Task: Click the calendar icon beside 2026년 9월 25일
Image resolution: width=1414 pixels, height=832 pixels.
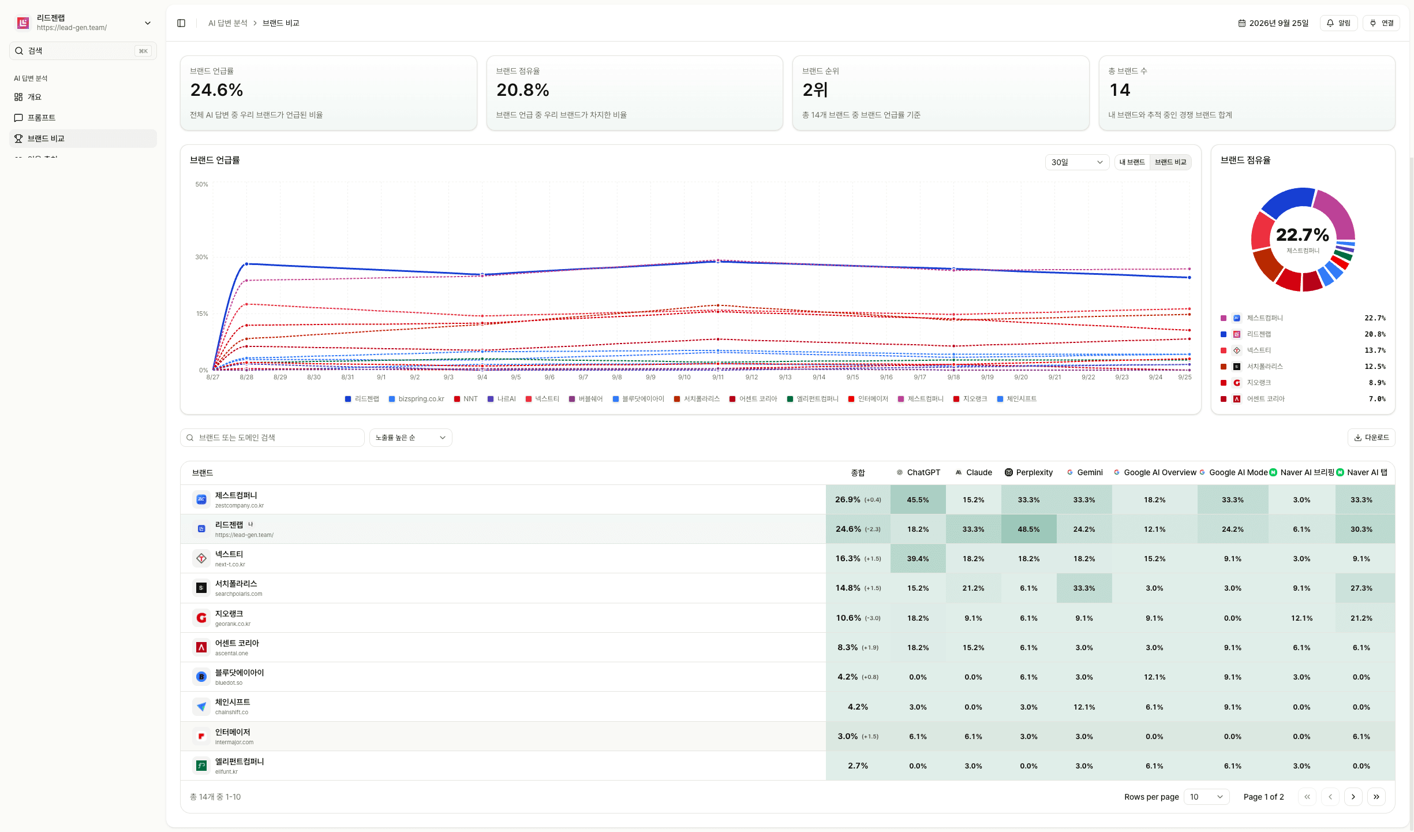Action: click(x=1242, y=23)
